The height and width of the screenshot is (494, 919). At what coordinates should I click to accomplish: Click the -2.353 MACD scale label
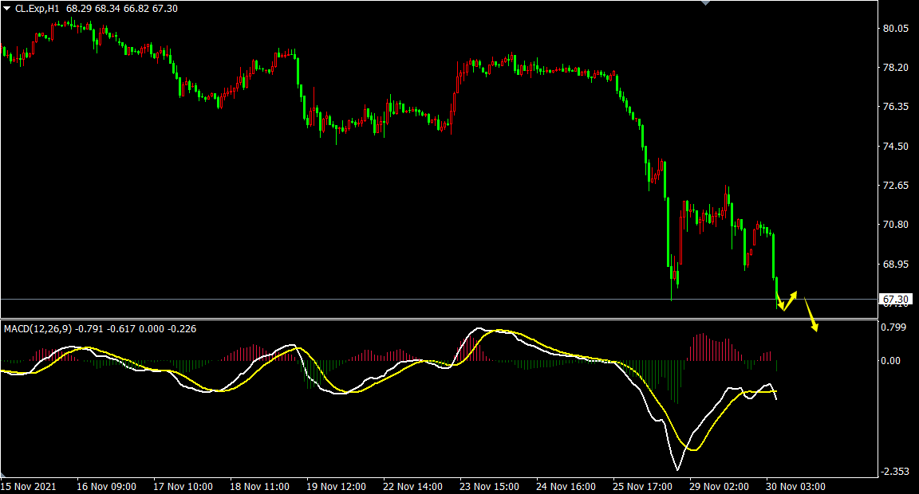point(896,472)
